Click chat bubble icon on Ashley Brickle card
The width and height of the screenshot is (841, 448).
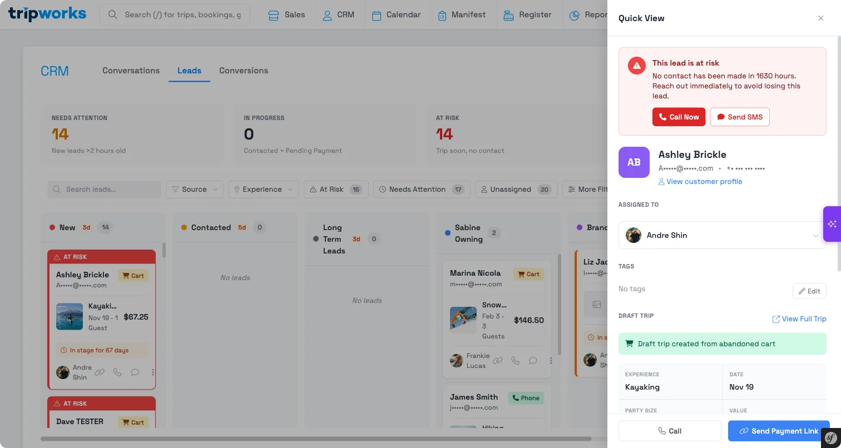(135, 372)
